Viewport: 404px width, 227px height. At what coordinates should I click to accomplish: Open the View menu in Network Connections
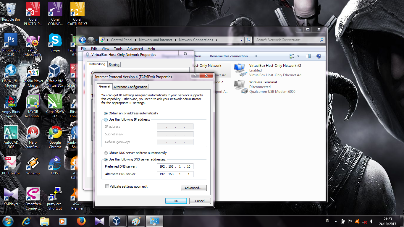[x=105, y=49]
